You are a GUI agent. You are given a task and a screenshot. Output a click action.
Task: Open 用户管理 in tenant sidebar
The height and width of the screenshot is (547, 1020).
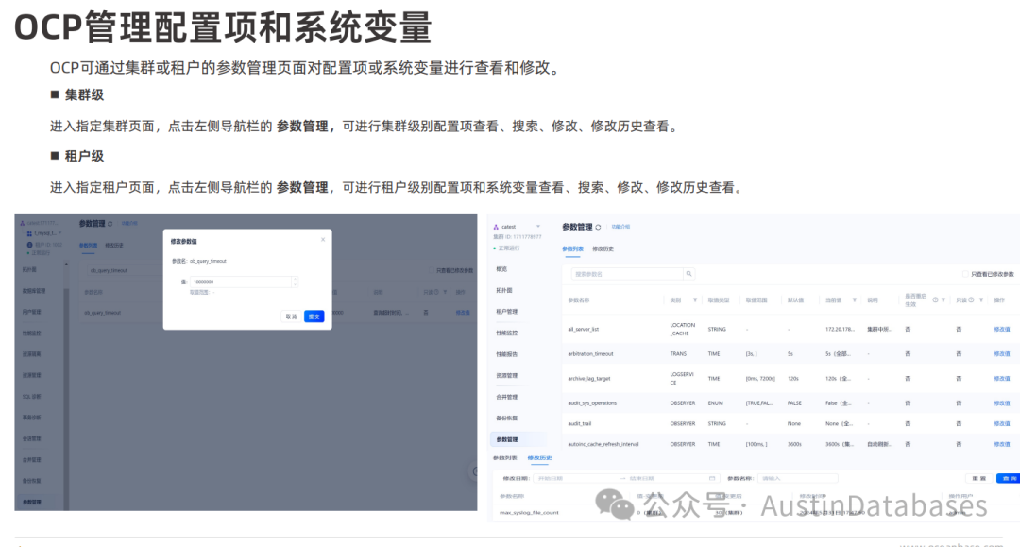pyautogui.click(x=31, y=312)
